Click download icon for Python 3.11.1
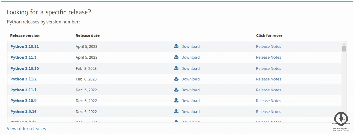The width and height of the screenshot is (354, 134). pyautogui.click(x=176, y=90)
